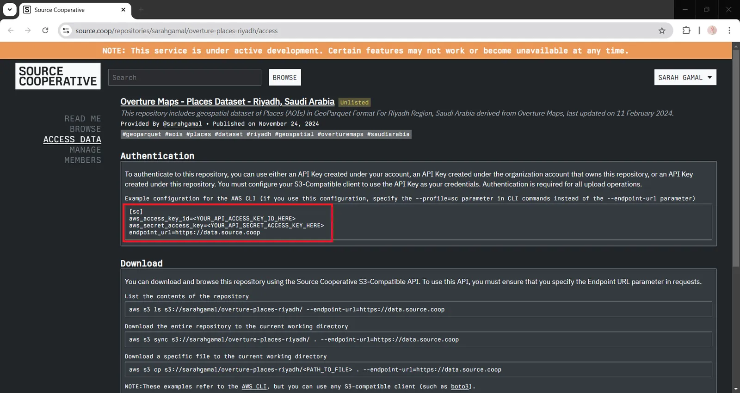Click the aws_access_key_id config line

coord(212,218)
